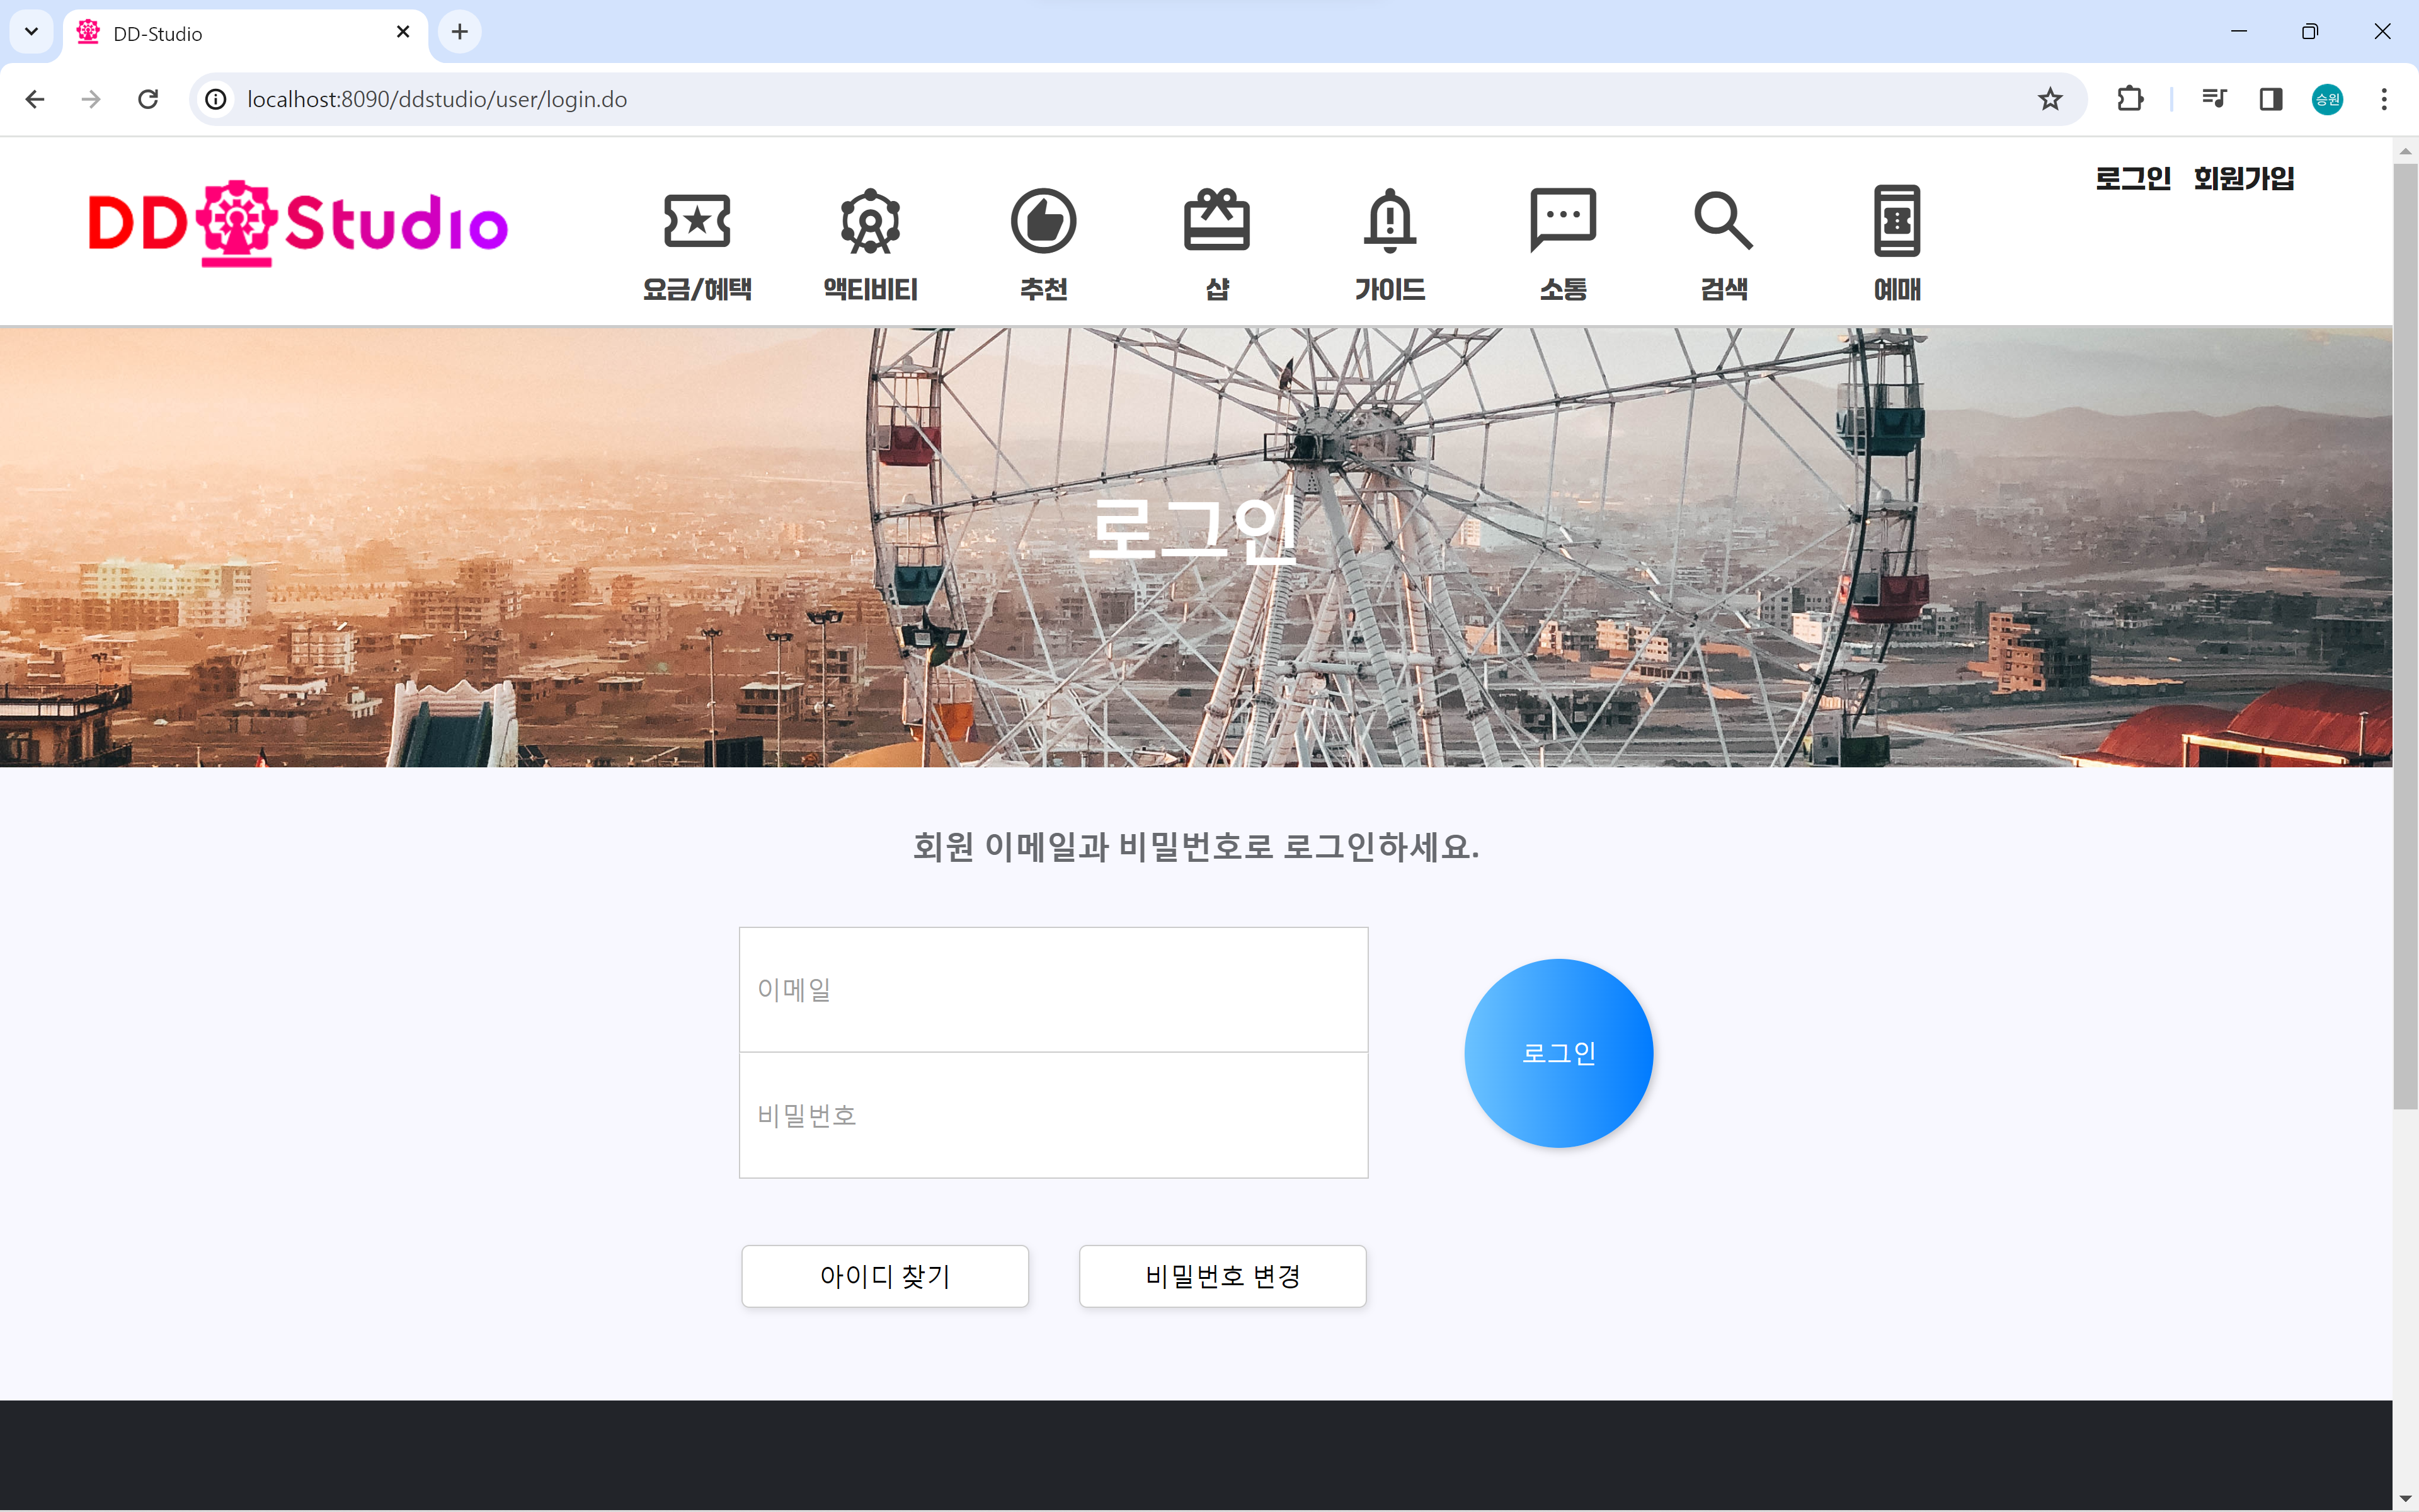Click the address bar URL
The image size is (2419, 1512).
[437, 99]
